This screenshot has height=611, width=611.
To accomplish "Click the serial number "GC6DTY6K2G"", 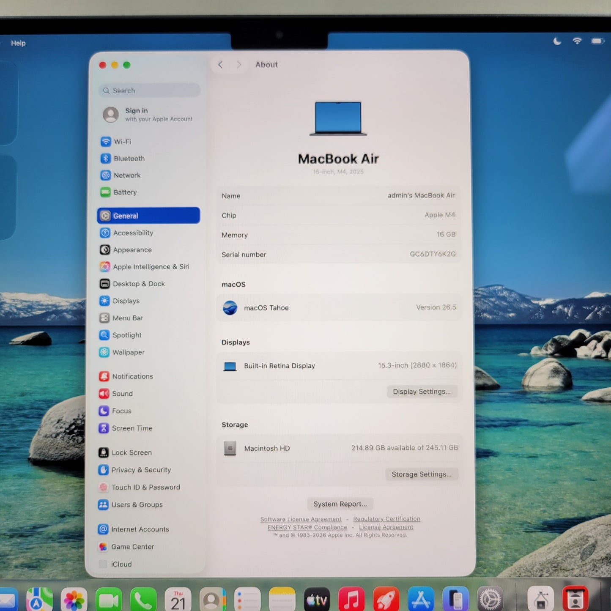I will 433,254.
